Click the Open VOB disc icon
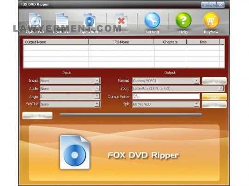249x186 pixels. (89, 20)
